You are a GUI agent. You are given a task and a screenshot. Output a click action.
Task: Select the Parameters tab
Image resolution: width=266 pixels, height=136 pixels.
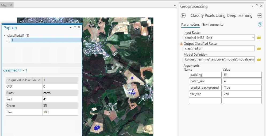[x=190, y=24]
